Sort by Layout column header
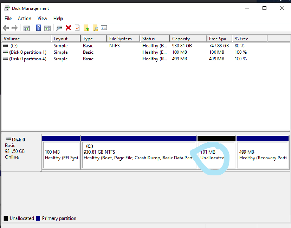 [66, 39]
